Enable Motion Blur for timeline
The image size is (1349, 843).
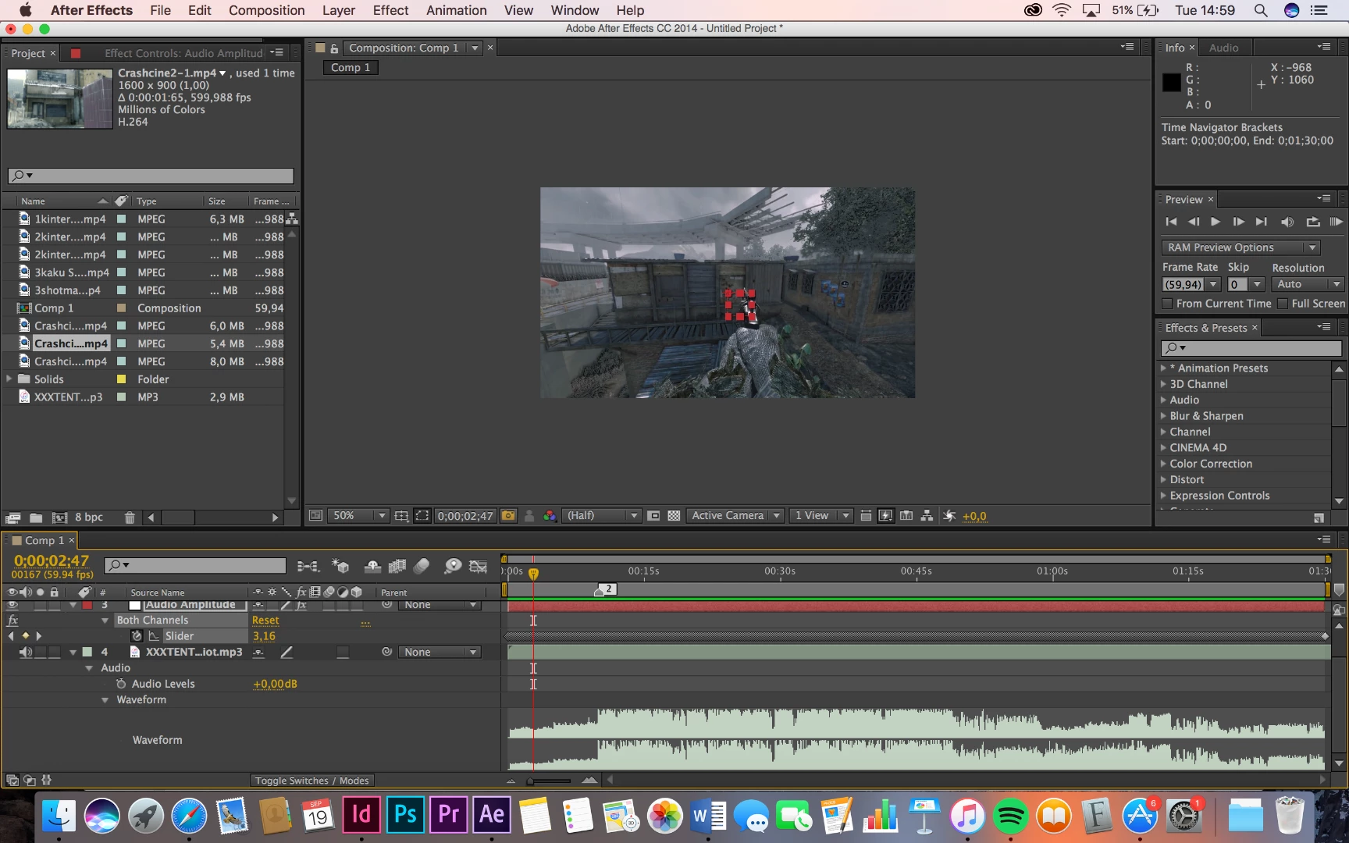(x=422, y=566)
